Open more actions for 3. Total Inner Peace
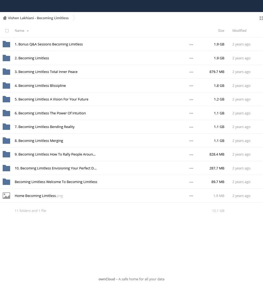Viewport: 263px width, 287px height. click(x=191, y=72)
